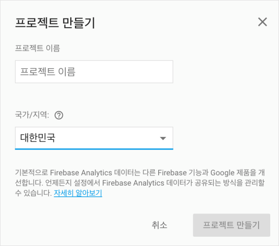Cancel project creation with 취소
The height and width of the screenshot is (246, 279).
(159, 225)
